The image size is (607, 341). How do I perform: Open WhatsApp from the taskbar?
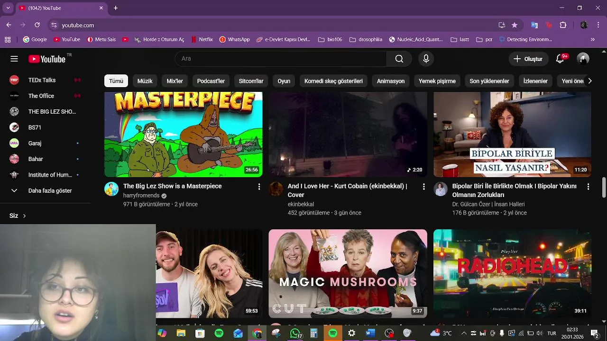[295, 333]
